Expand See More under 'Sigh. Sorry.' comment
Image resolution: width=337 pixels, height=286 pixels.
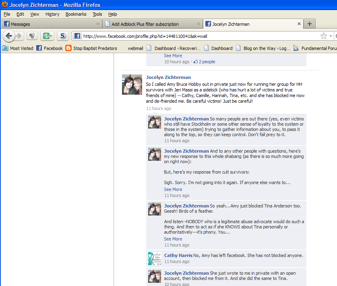(173, 189)
